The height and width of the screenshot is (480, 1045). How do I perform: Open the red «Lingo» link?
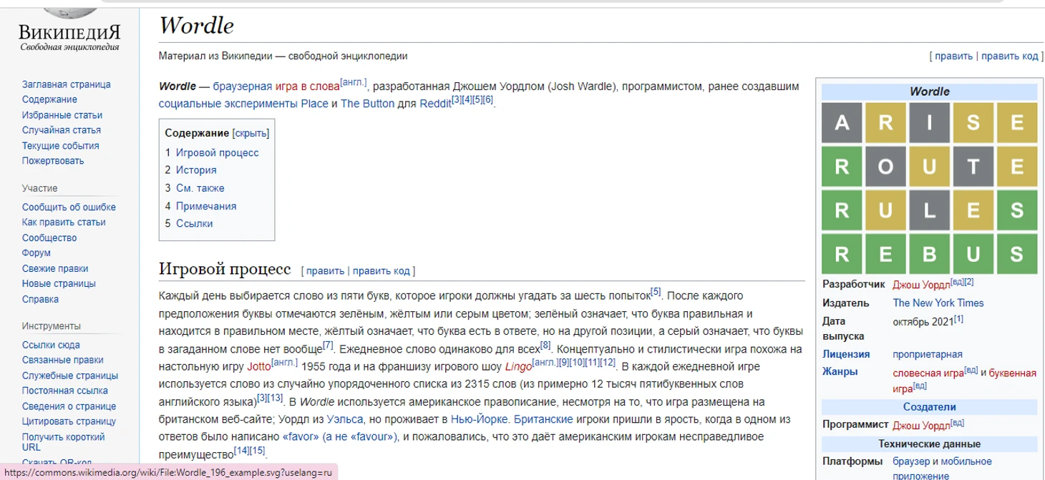click(x=518, y=368)
